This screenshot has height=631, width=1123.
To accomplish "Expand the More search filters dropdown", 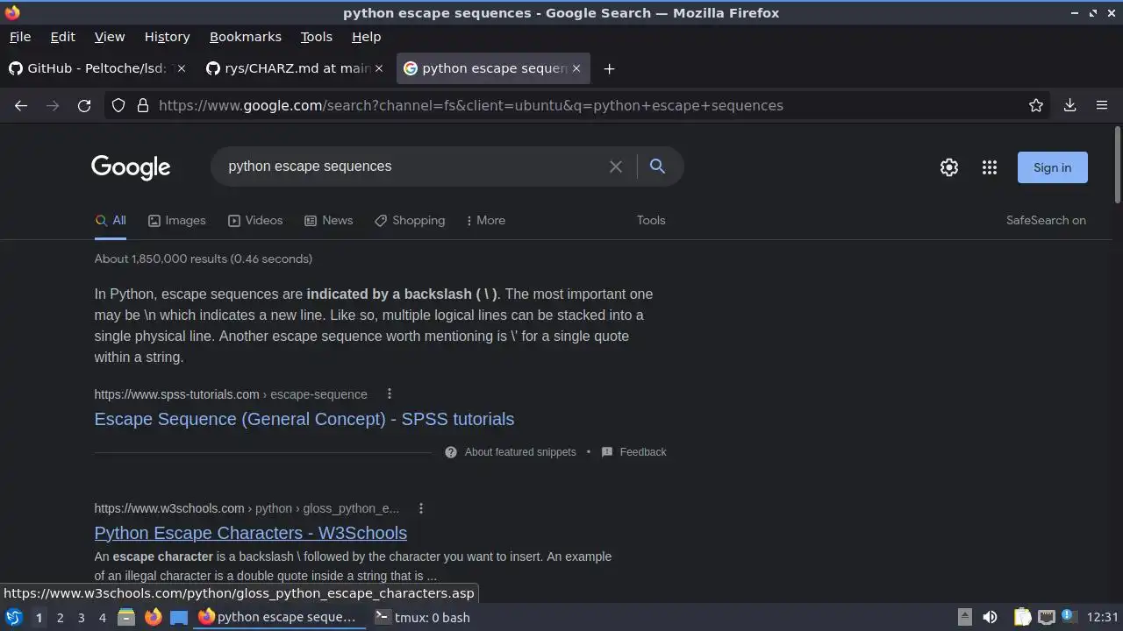I will (486, 221).
